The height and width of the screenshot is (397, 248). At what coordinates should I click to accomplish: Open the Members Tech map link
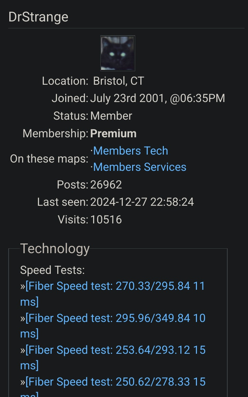tap(131, 151)
